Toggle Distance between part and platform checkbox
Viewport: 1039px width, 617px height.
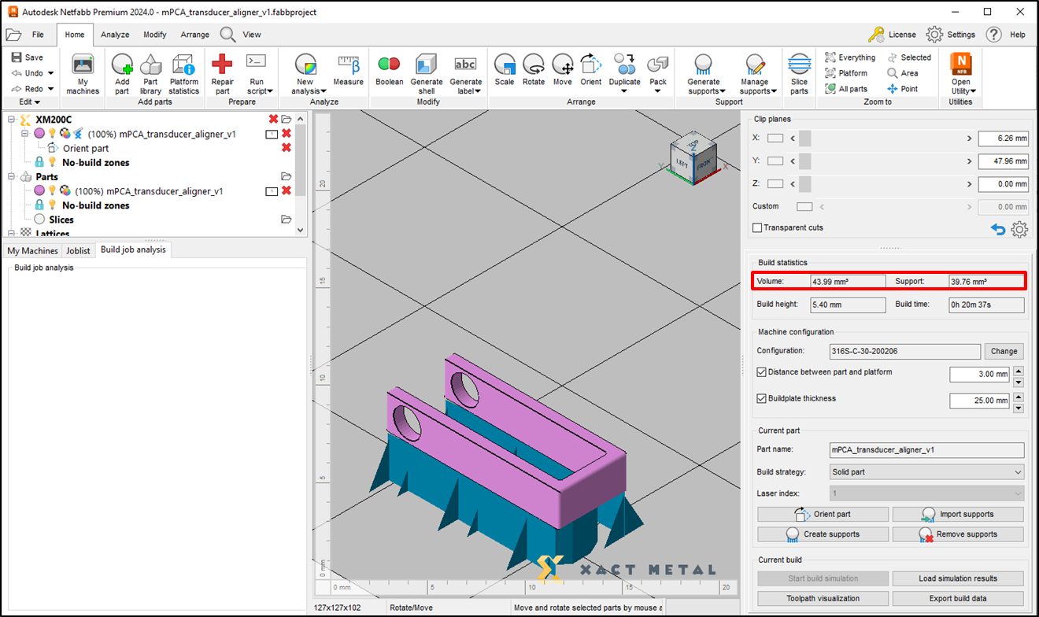[x=761, y=372]
